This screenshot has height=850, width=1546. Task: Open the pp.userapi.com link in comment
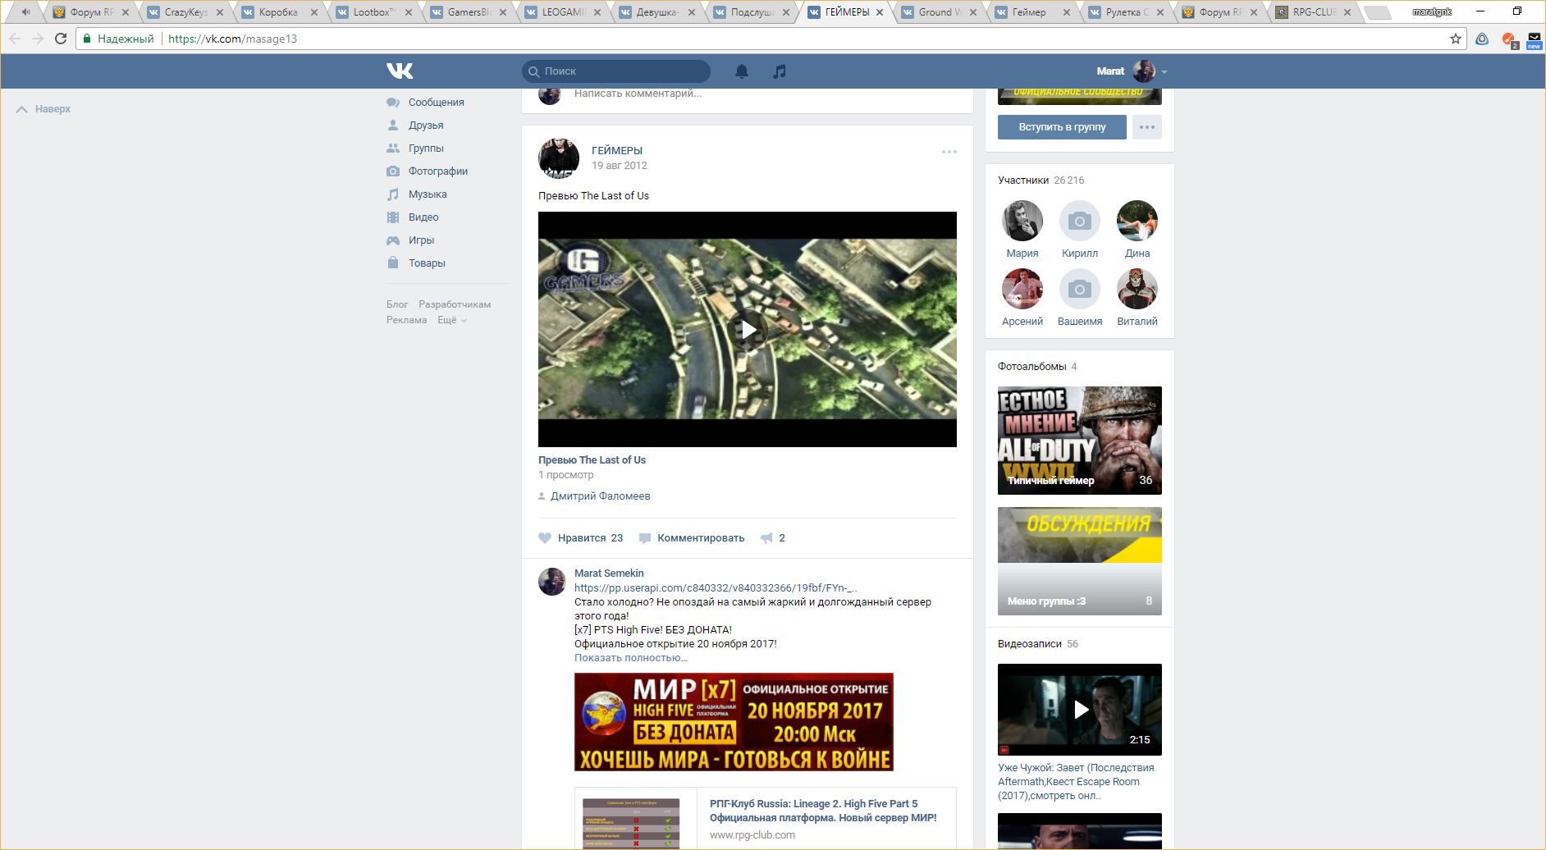(716, 588)
